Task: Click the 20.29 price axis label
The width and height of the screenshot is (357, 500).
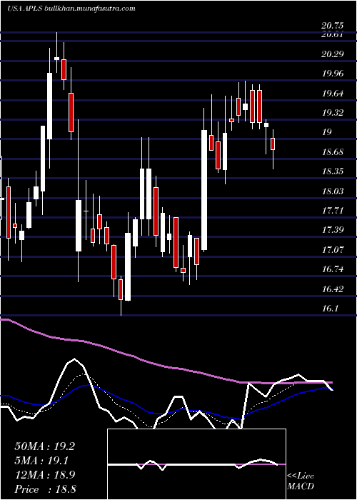Action: coord(333,54)
